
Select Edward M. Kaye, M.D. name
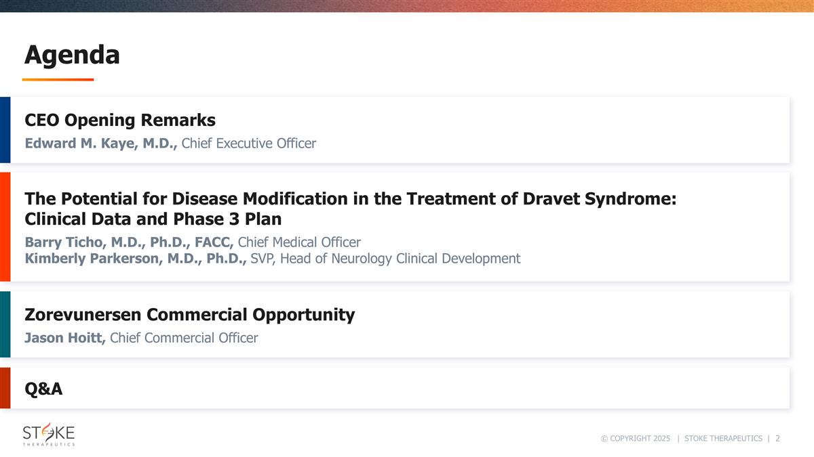(101, 144)
